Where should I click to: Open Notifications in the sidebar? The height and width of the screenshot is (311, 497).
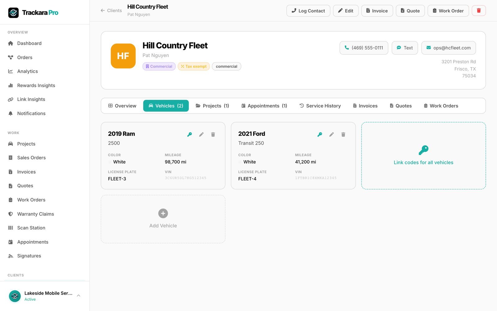click(x=45, y=113)
